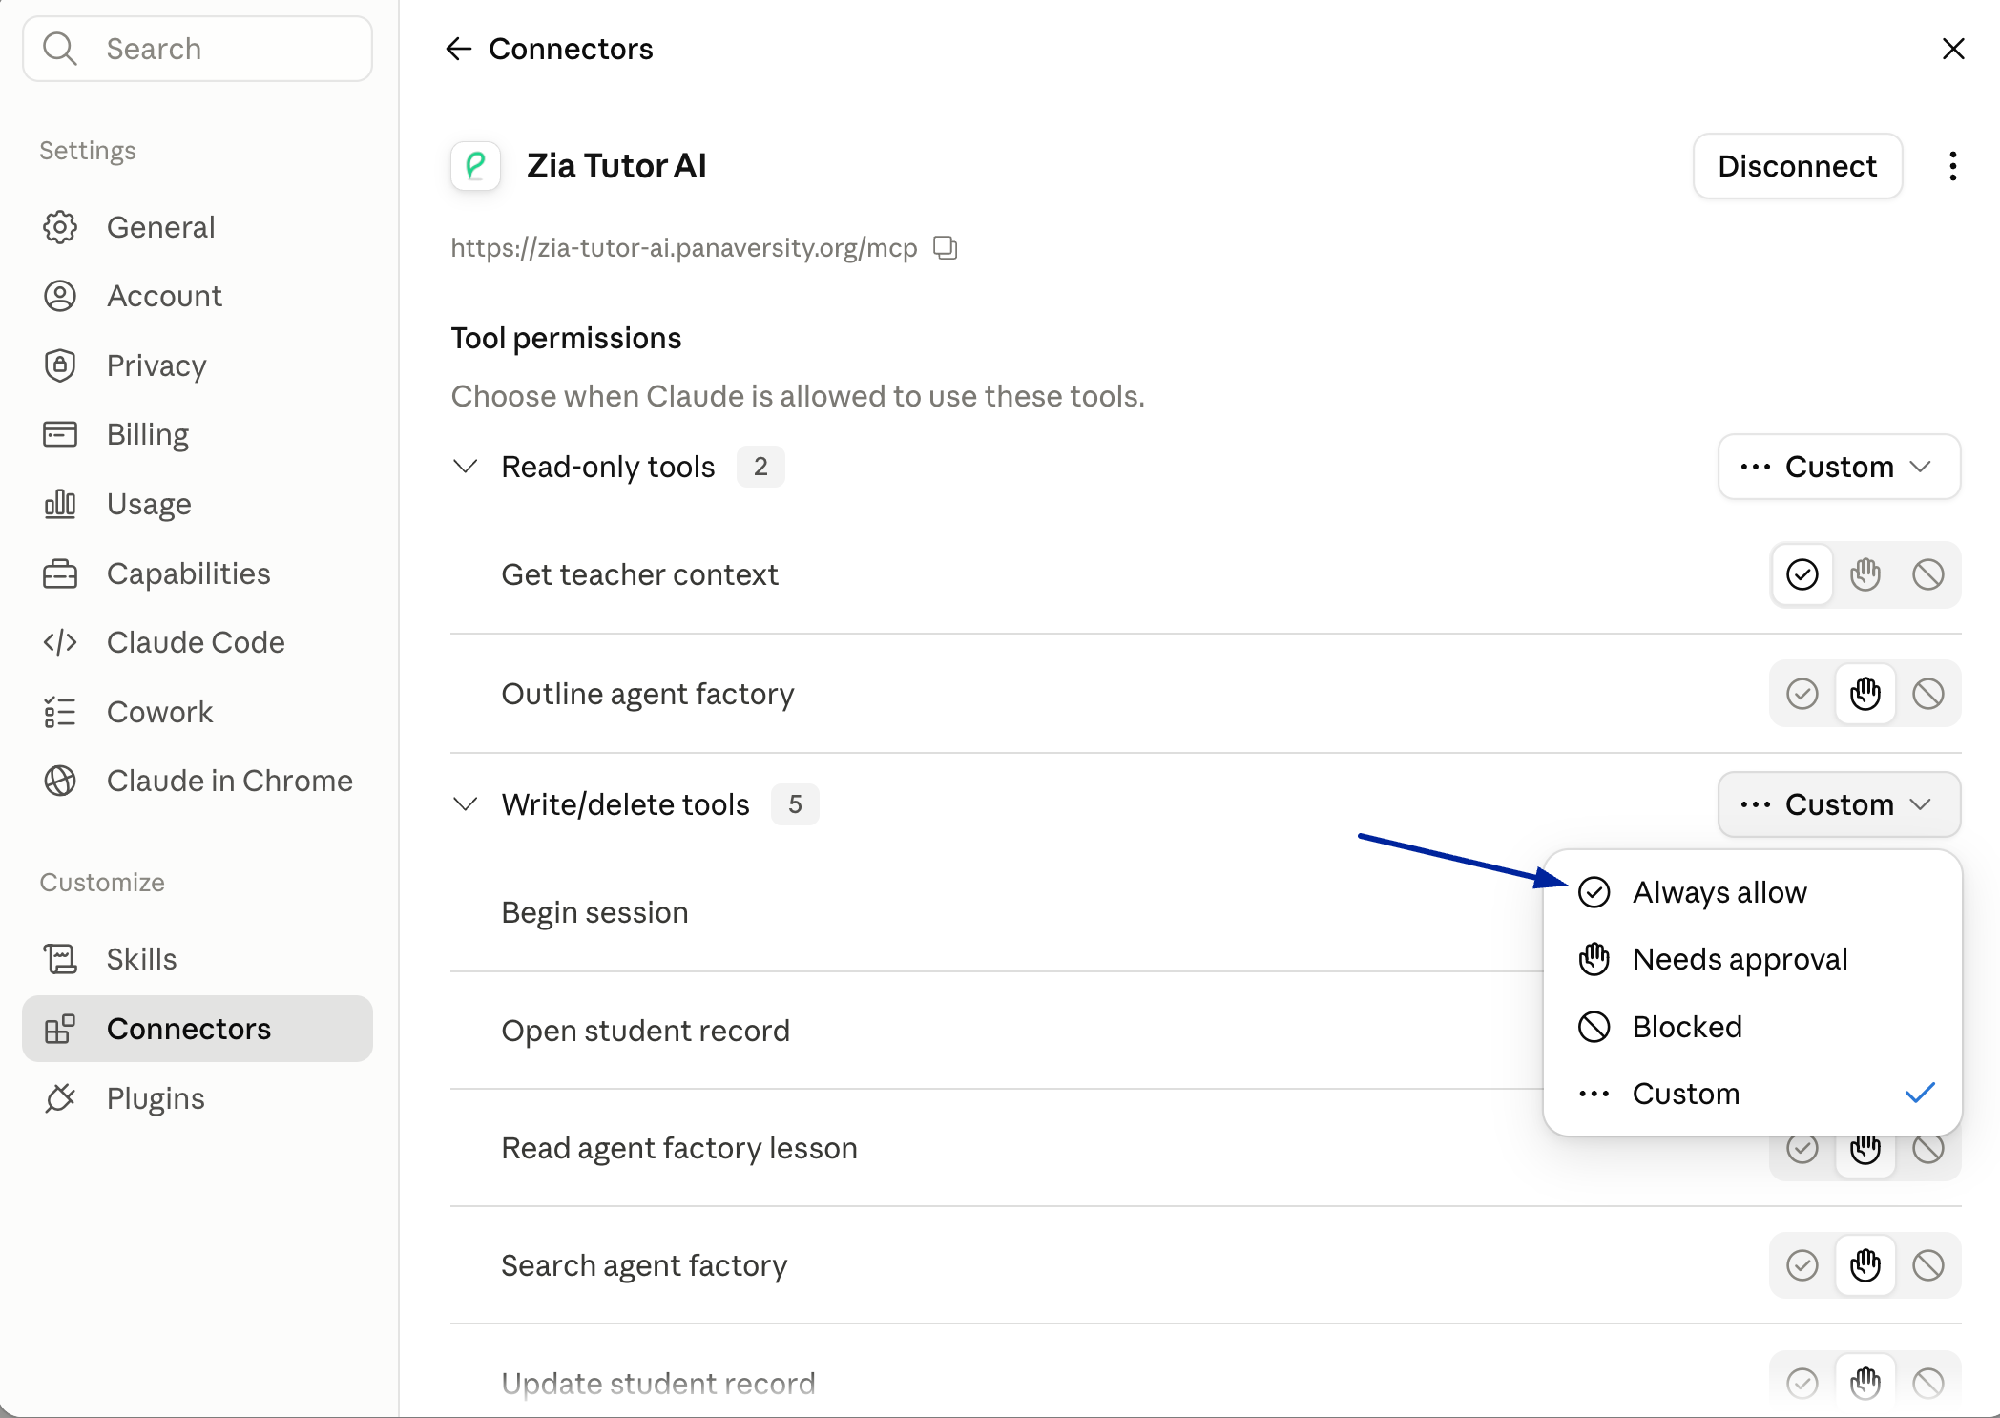Click the Account person icon
The height and width of the screenshot is (1418, 2000).
click(x=60, y=296)
